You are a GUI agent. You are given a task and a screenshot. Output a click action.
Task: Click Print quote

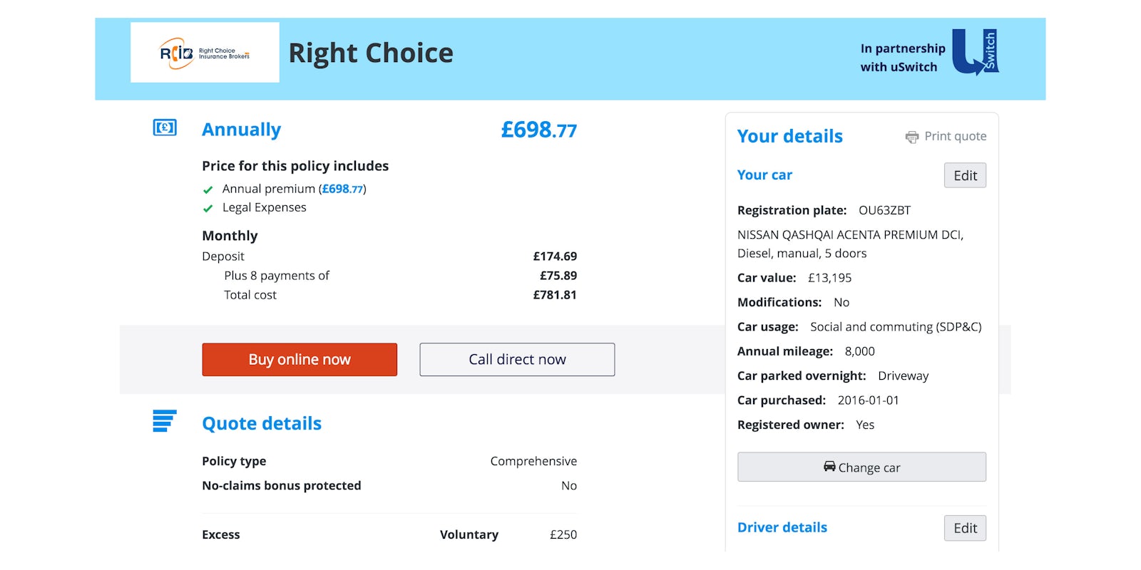955,136
